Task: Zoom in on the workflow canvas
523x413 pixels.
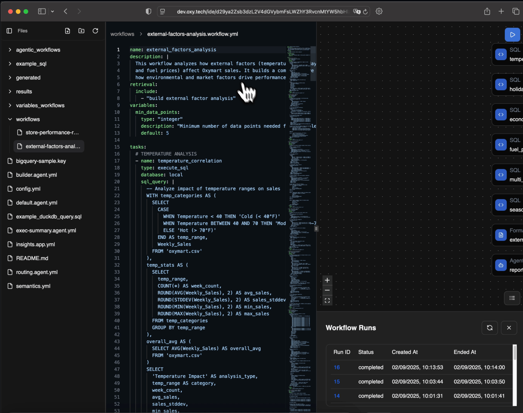Action: (327, 280)
